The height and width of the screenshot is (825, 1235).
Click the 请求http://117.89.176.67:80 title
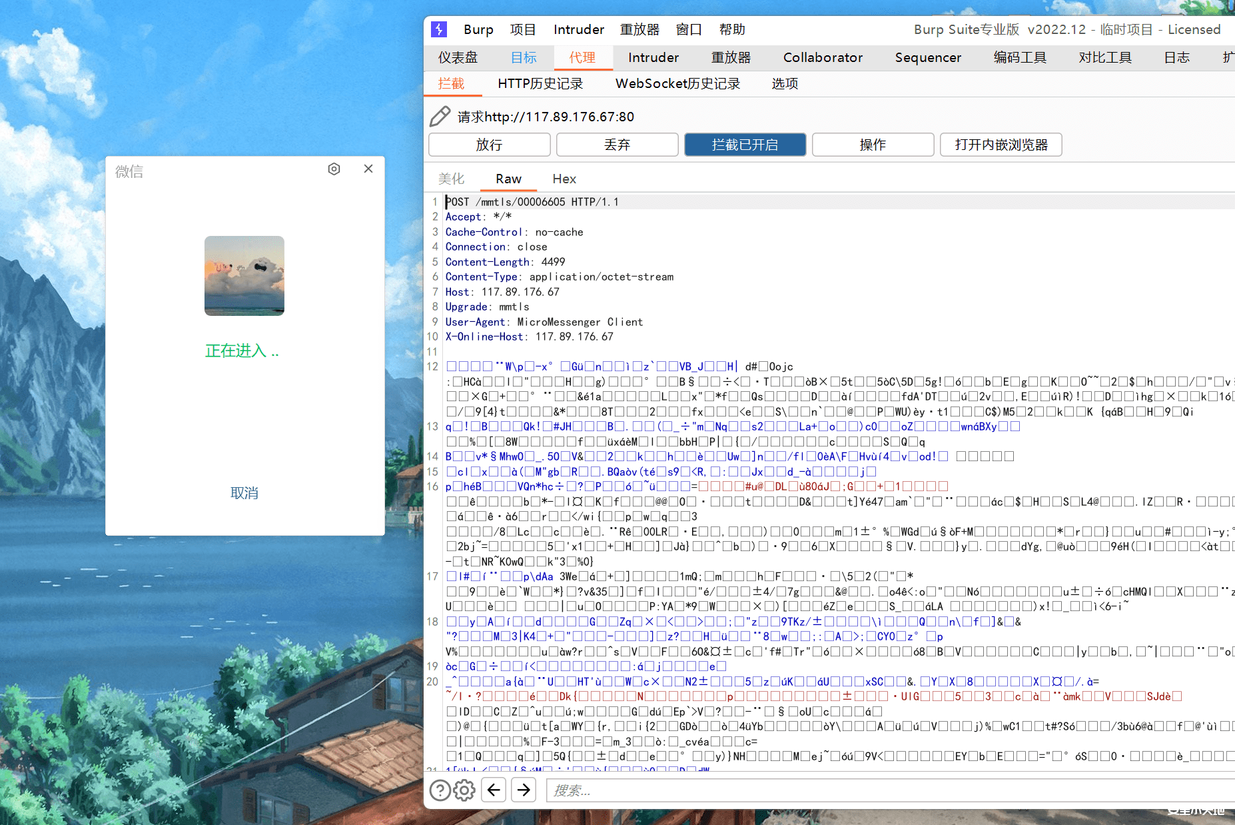click(x=546, y=117)
